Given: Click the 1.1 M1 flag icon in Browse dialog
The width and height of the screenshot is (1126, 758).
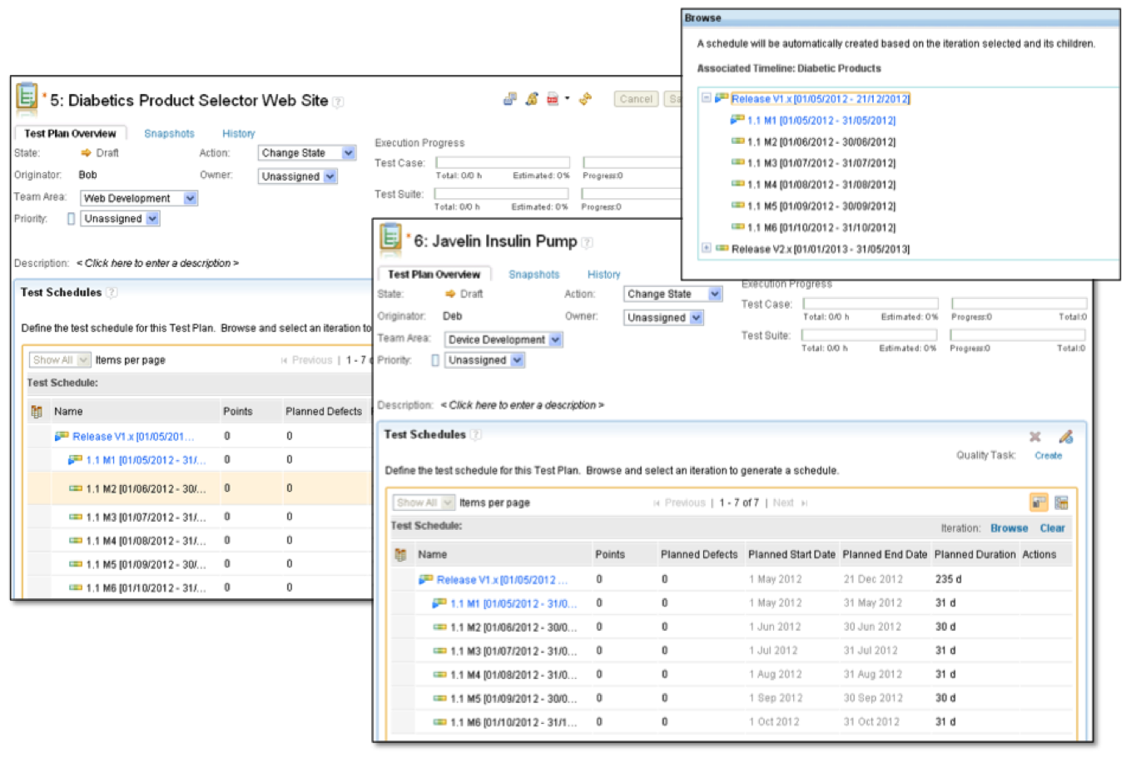Looking at the screenshot, I should pos(737,120).
